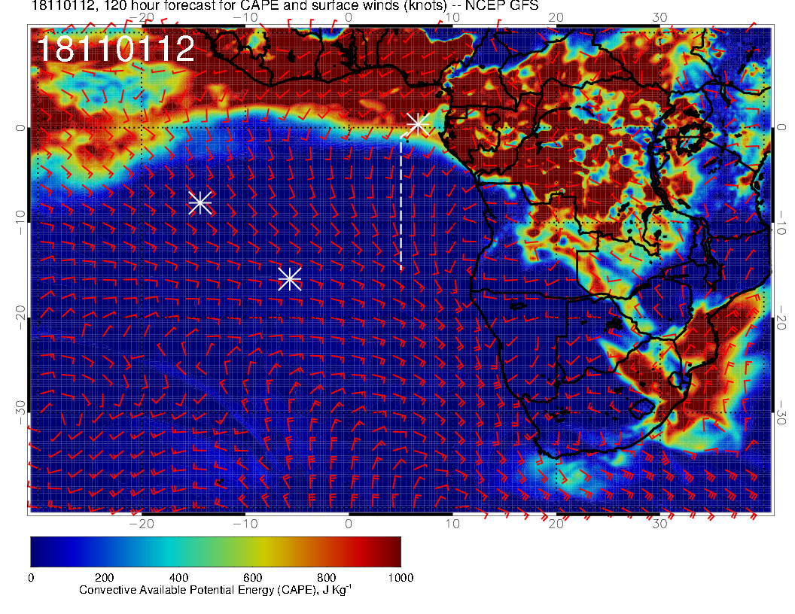Click the dark red end of the colorbar

point(393,552)
